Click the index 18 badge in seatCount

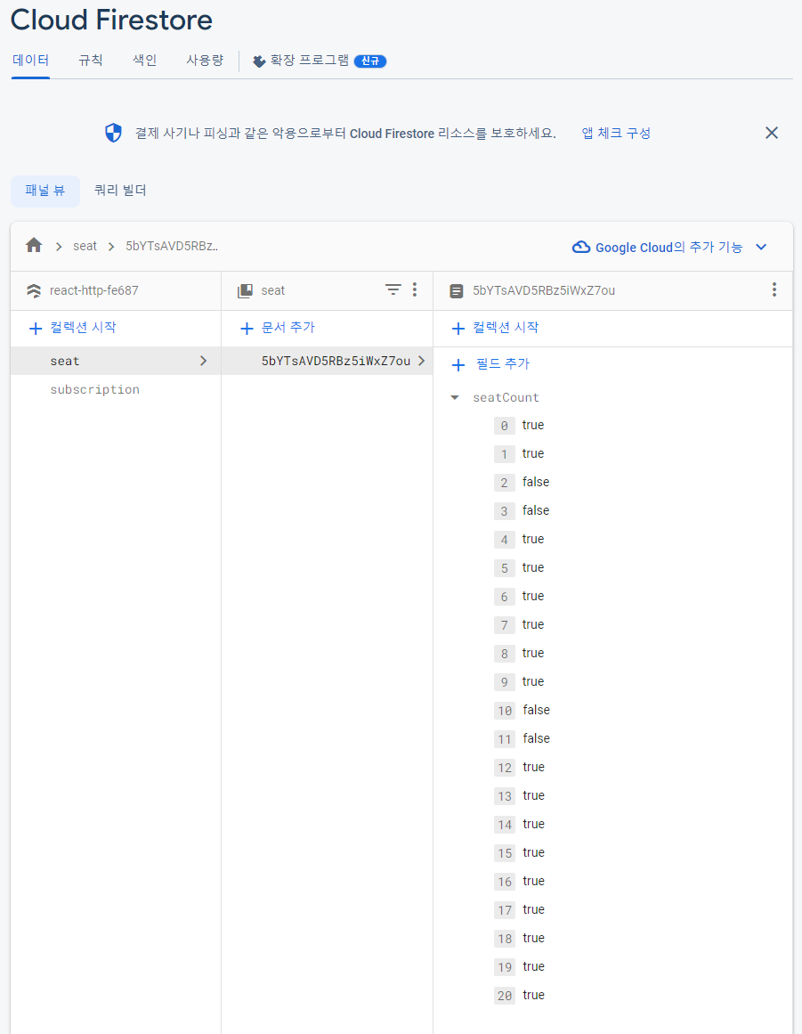pos(504,939)
